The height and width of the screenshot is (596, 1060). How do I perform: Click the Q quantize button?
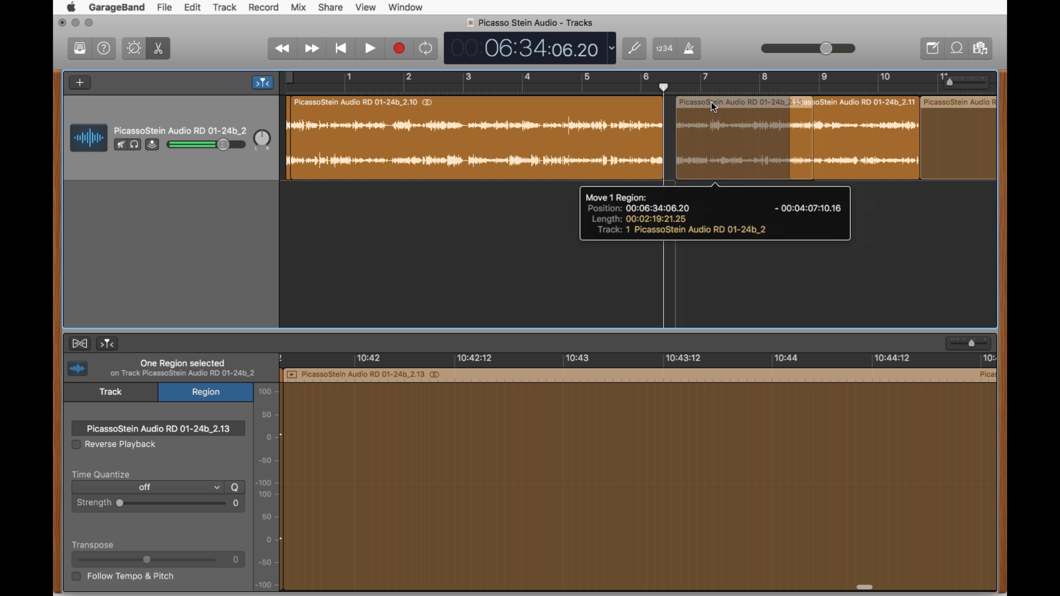[x=235, y=488]
